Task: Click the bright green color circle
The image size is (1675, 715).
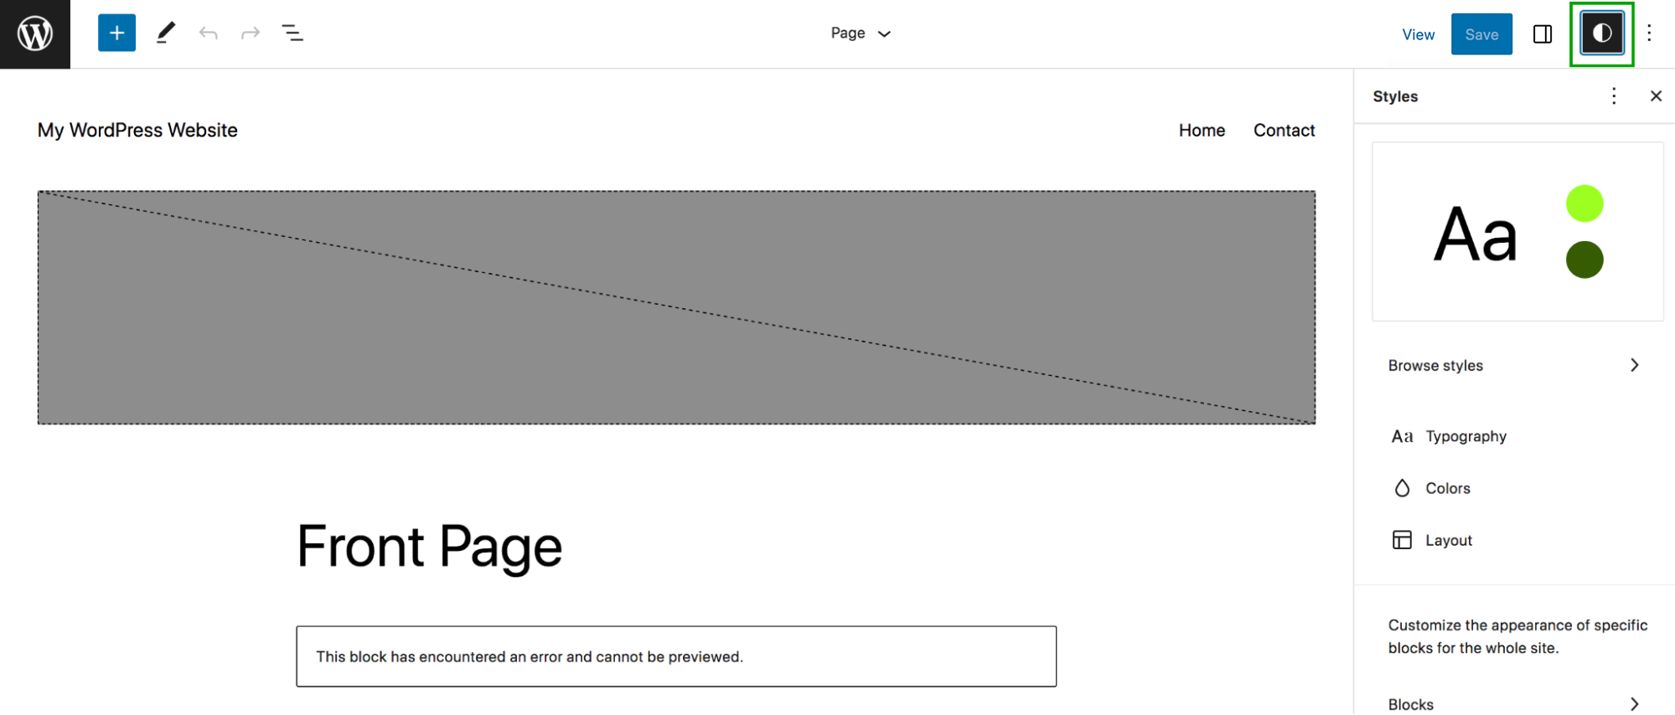Action: (1584, 203)
